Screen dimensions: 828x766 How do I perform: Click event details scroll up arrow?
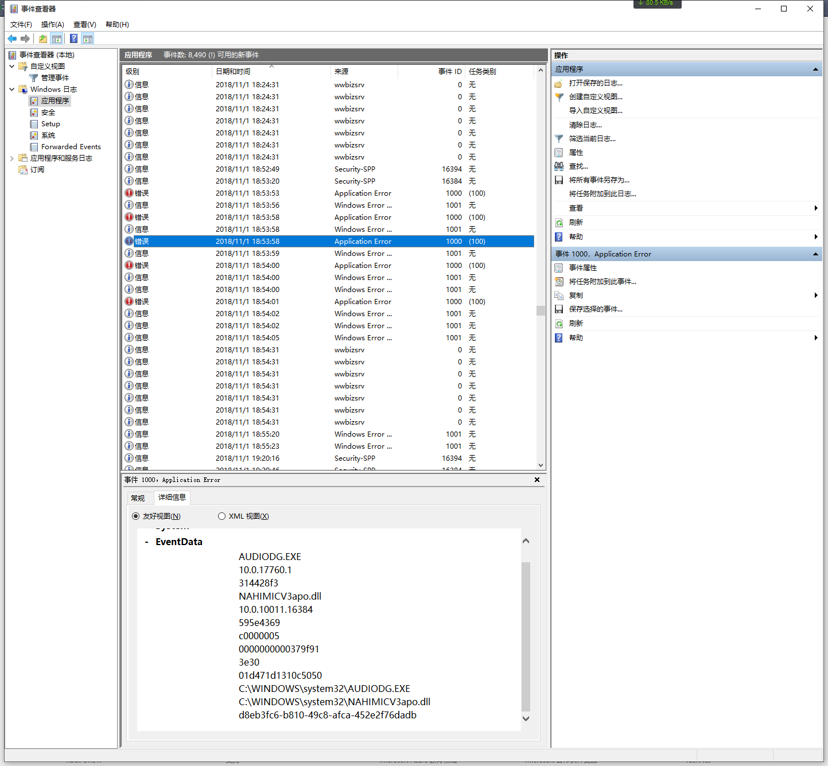click(x=526, y=541)
